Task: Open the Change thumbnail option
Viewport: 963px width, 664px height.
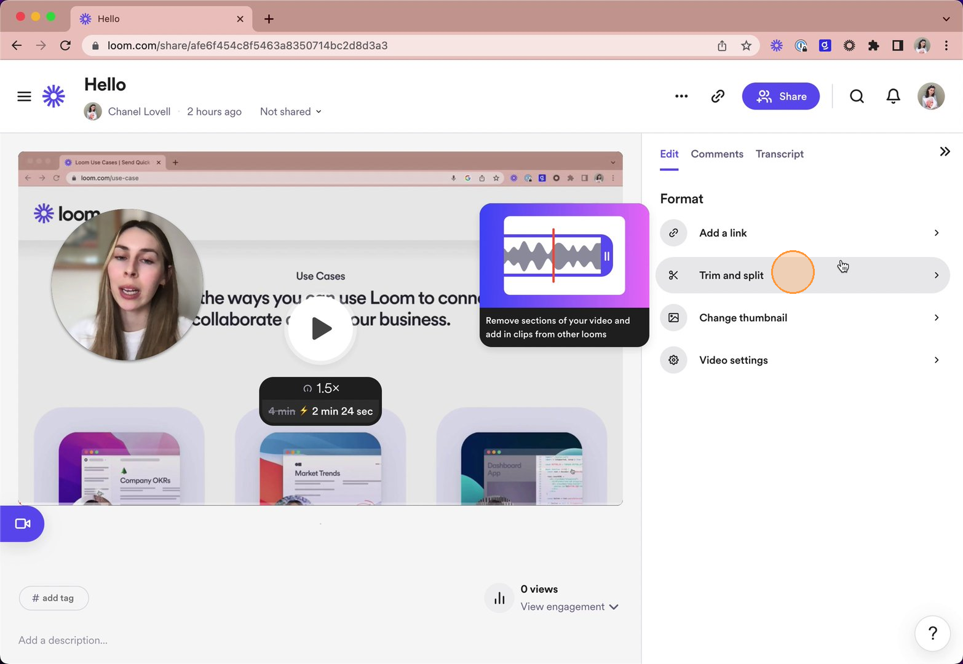Action: (x=802, y=318)
